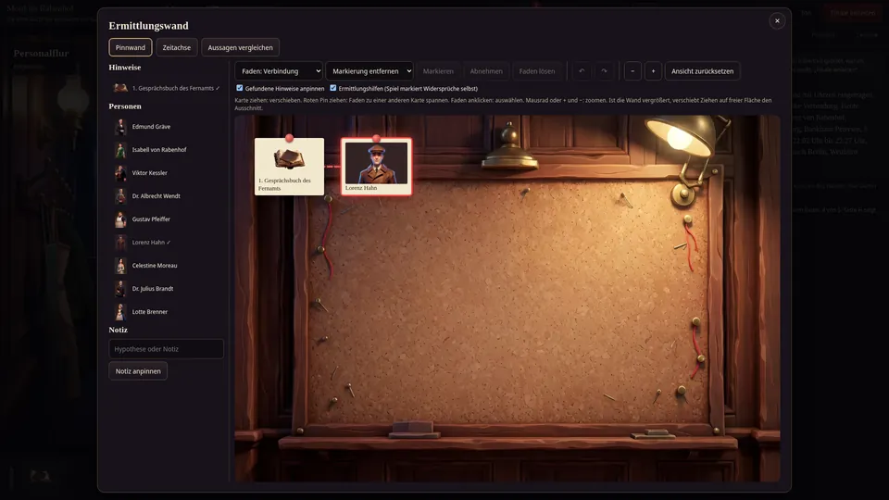Zoom in with the plus button

click(x=653, y=71)
